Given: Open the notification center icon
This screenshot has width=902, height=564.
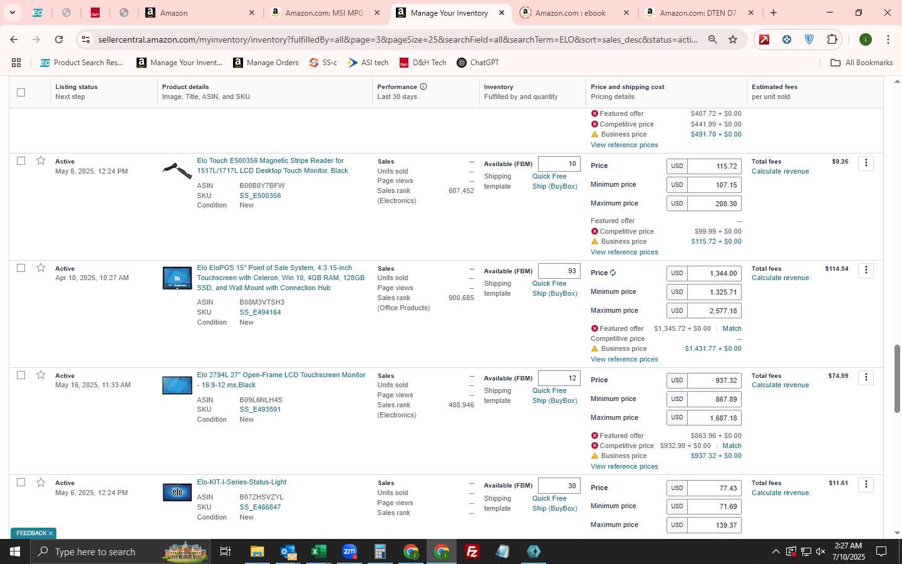Looking at the screenshot, I should pyautogui.click(x=881, y=551).
